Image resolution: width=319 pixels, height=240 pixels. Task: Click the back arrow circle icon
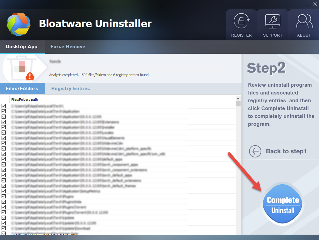(255, 151)
